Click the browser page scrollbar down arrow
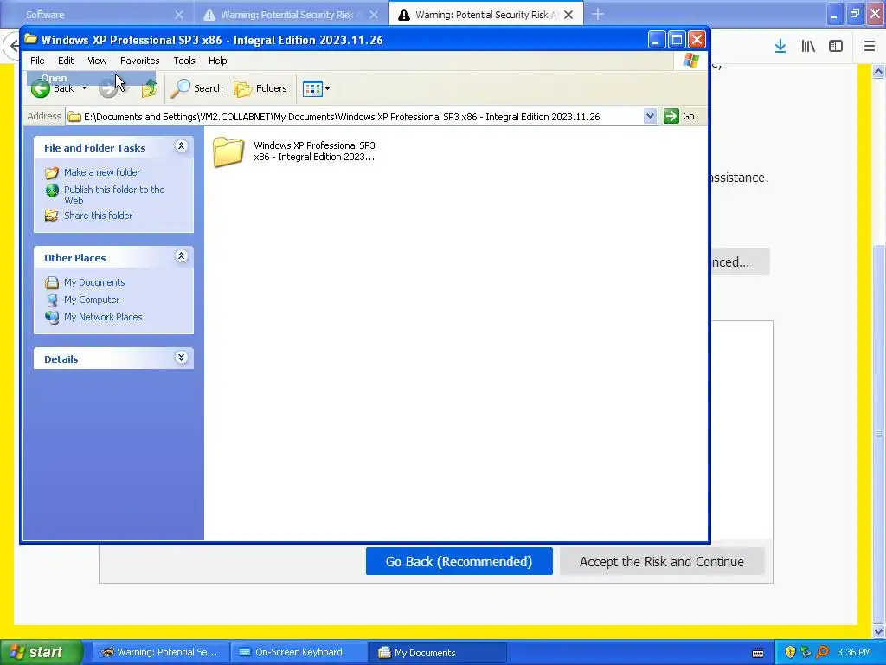Viewport: 886px width, 665px height. pos(879,631)
